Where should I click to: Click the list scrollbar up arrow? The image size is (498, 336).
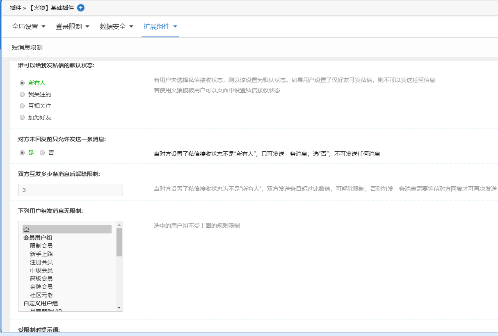(119, 225)
